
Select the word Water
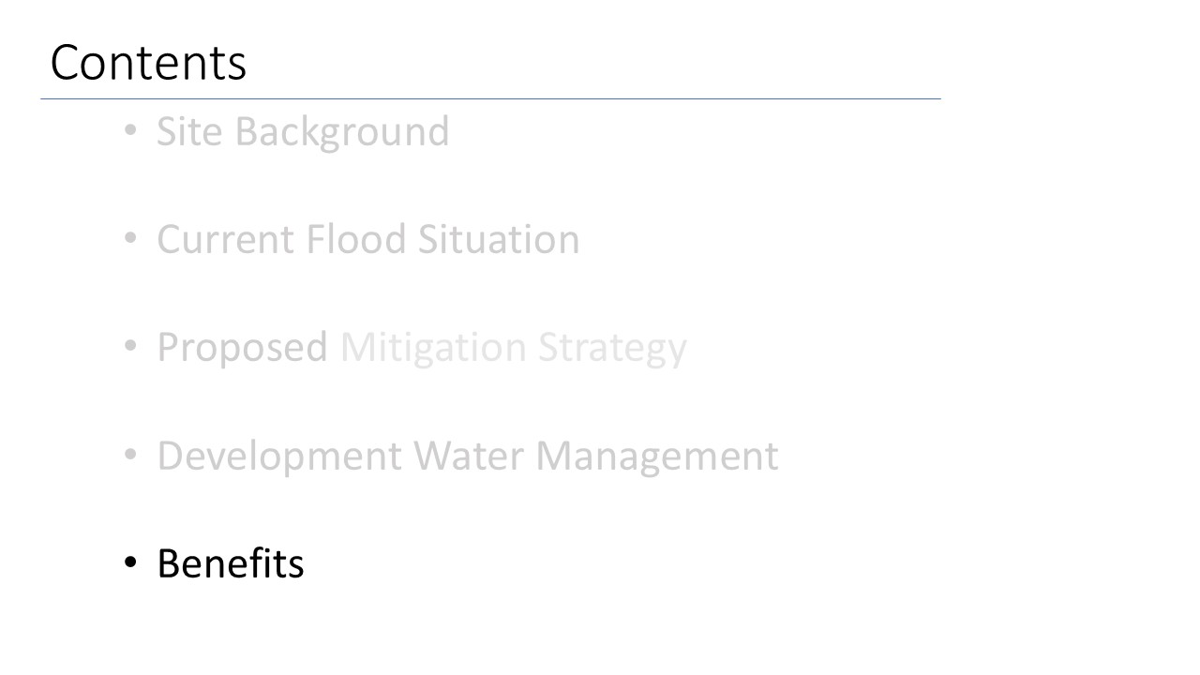coord(469,456)
